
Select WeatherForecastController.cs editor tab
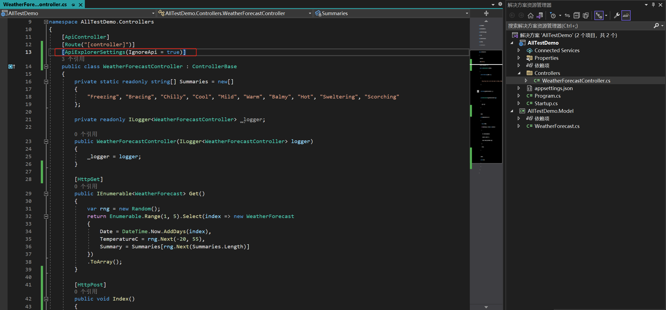tap(35, 4)
